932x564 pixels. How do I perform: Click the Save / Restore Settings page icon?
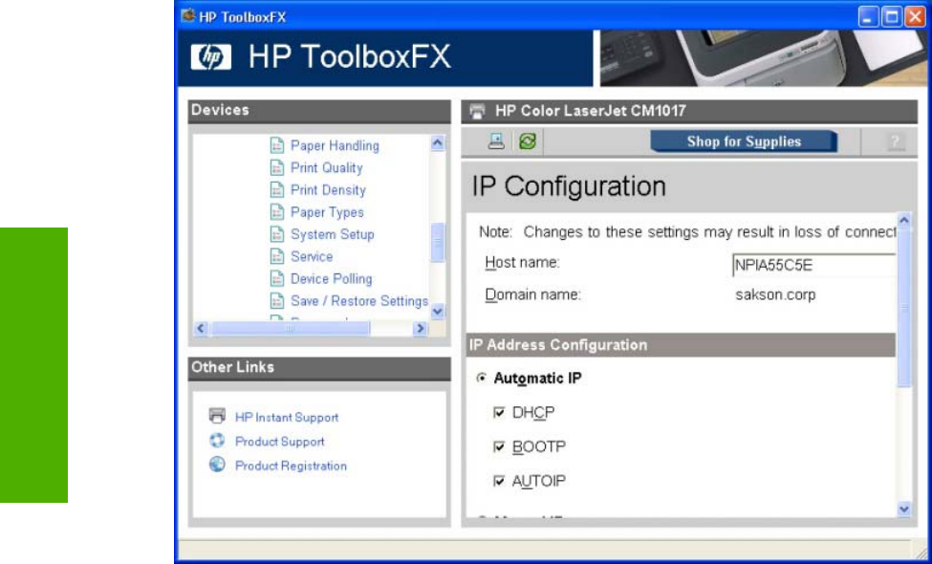pos(277,301)
